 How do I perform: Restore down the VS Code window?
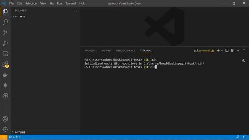(x=234, y=3)
